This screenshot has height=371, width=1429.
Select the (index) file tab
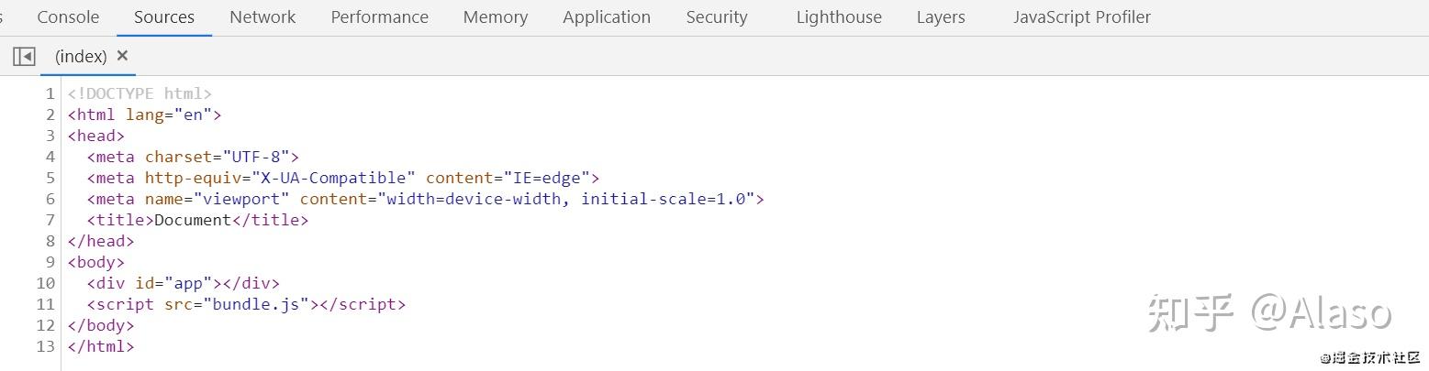click(x=81, y=57)
